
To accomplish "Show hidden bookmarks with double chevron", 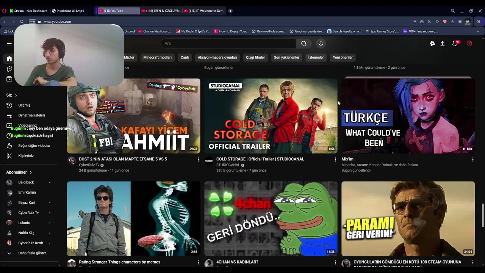I will [x=478, y=31].
